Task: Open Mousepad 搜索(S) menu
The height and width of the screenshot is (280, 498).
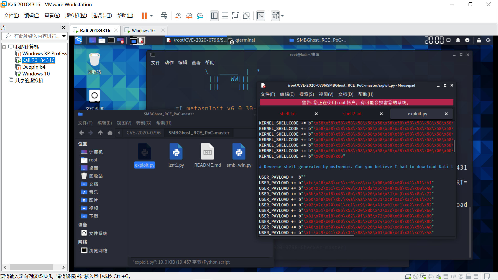Action: pos(306,94)
